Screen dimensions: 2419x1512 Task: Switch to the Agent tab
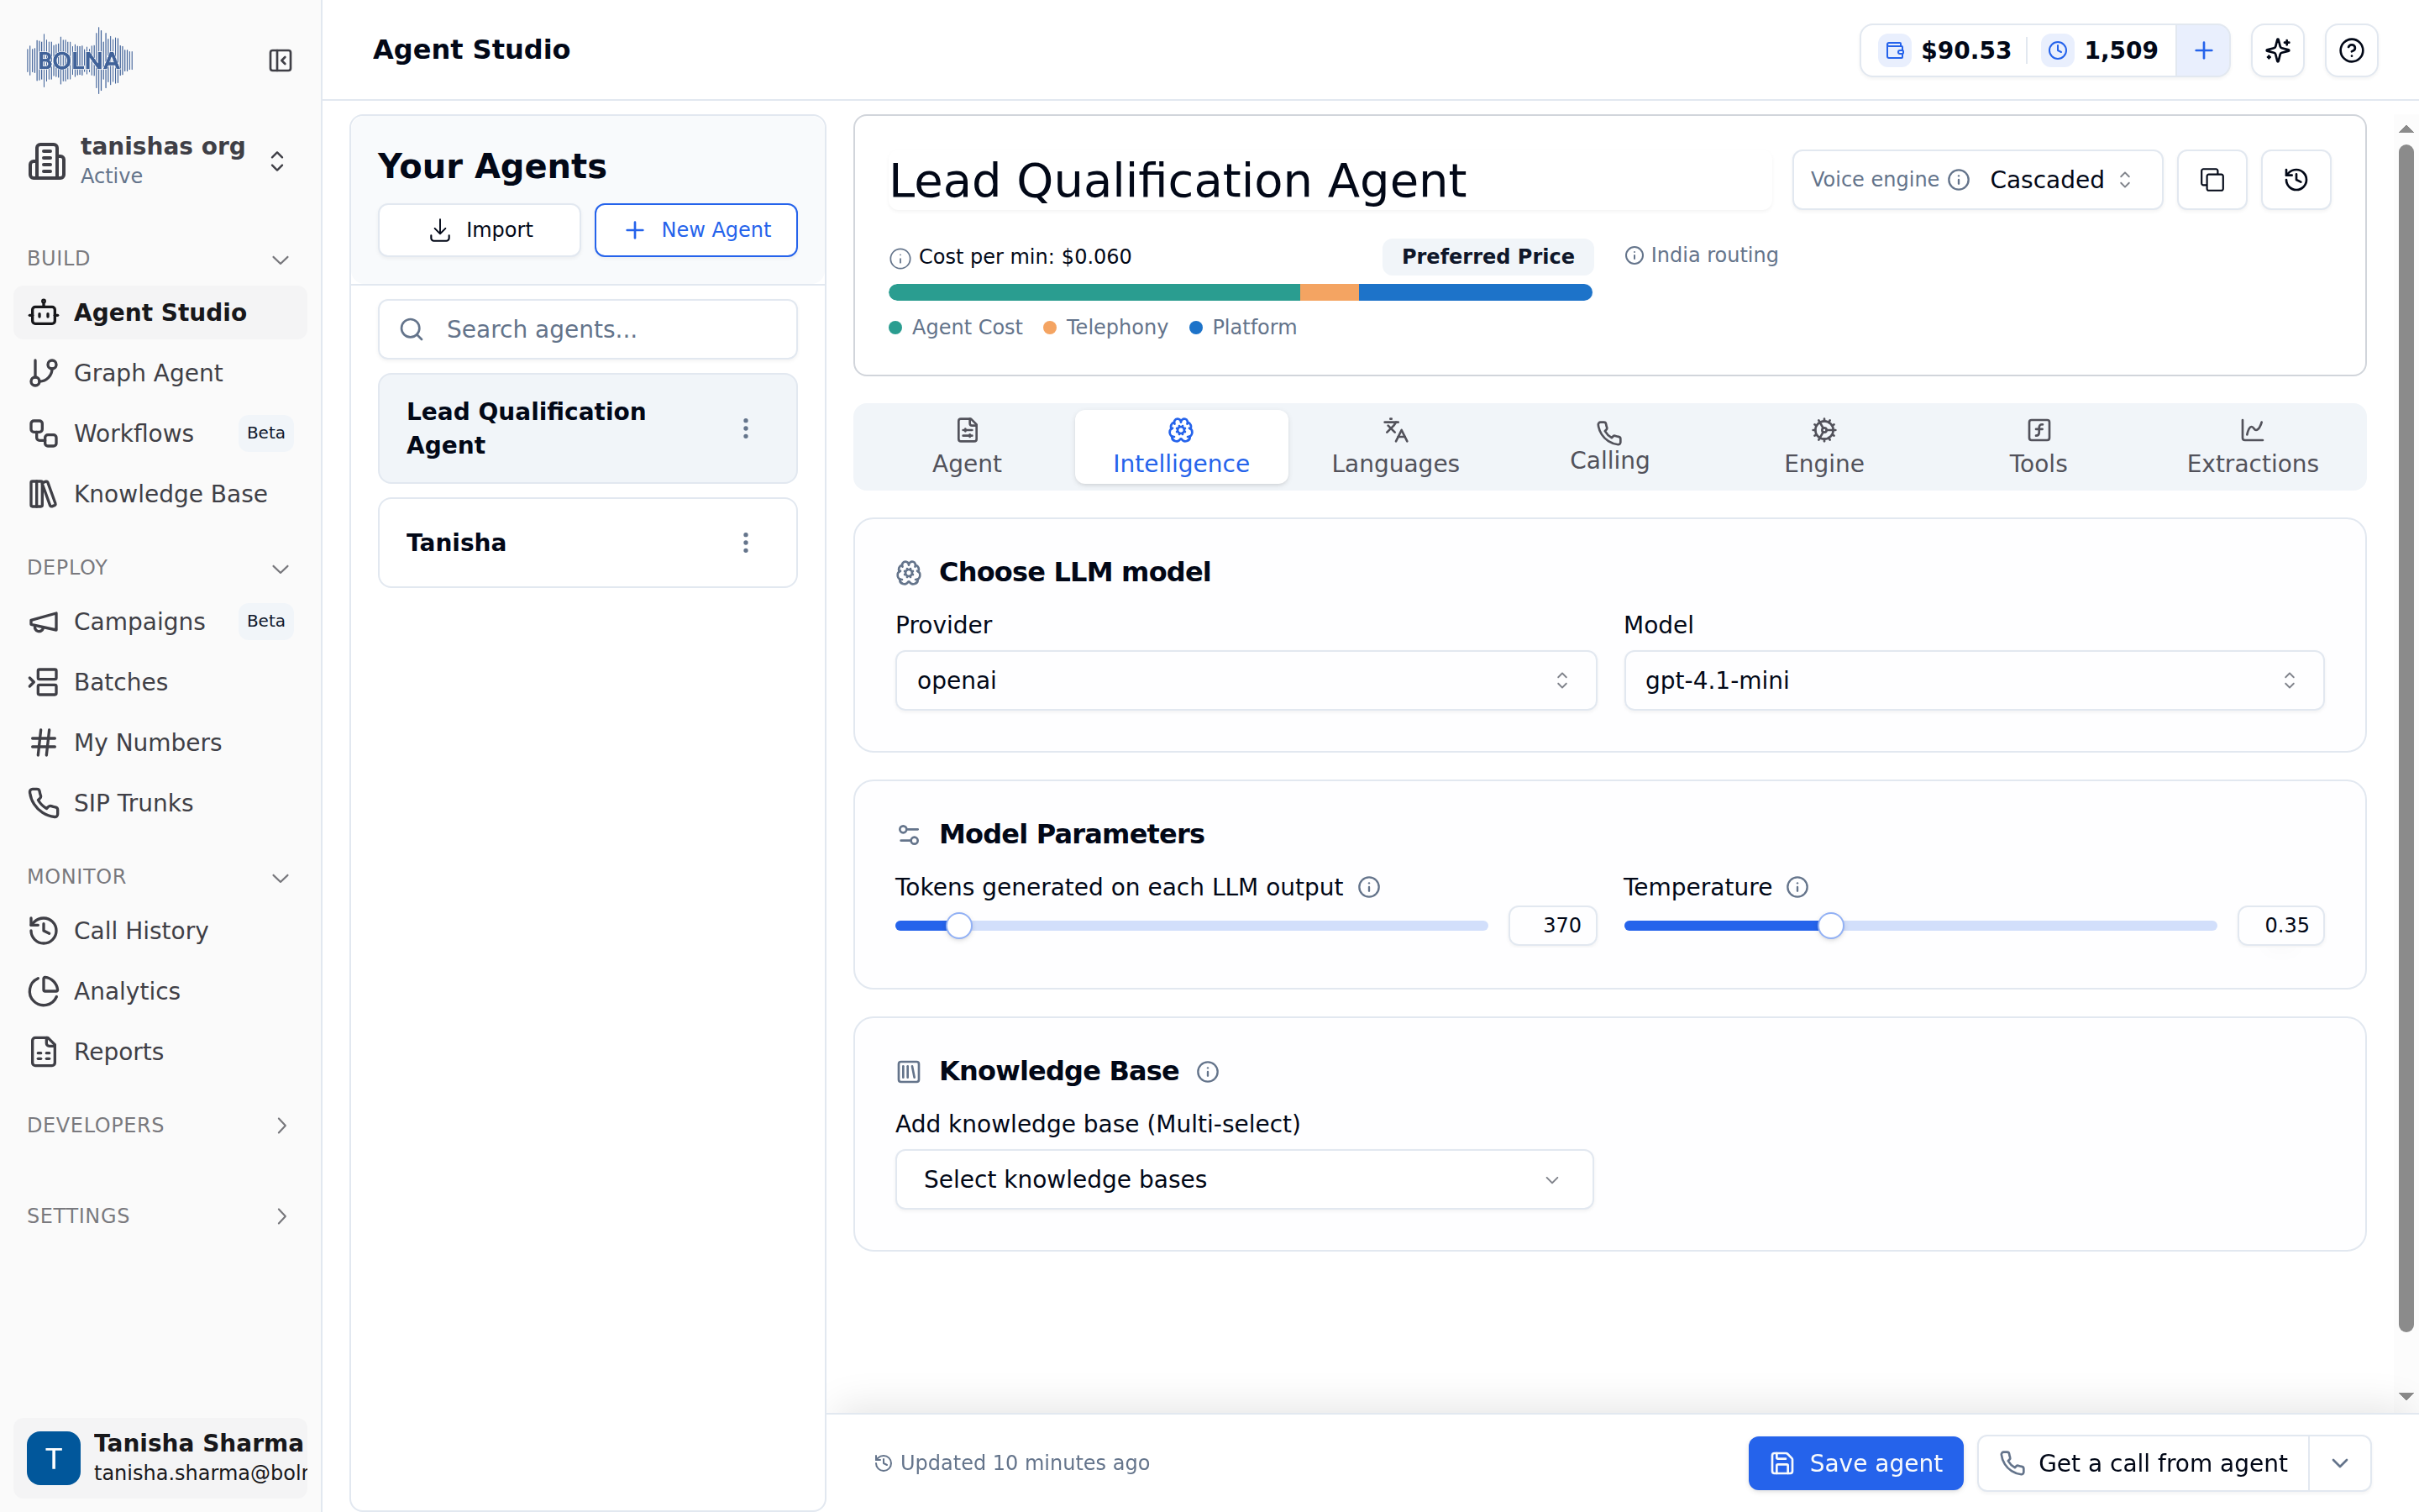tap(967, 447)
